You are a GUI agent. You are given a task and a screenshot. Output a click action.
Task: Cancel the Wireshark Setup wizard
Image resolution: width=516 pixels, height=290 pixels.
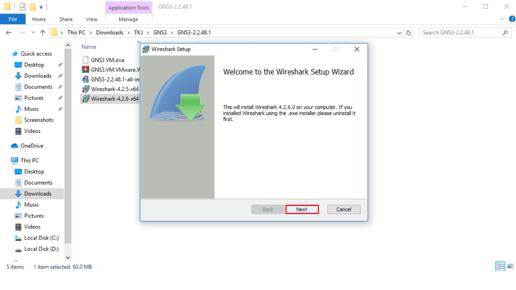coord(344,209)
